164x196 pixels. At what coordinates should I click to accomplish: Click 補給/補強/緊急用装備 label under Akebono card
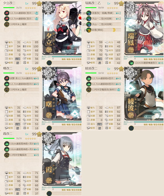pyautogui.click(x=71, y=125)
